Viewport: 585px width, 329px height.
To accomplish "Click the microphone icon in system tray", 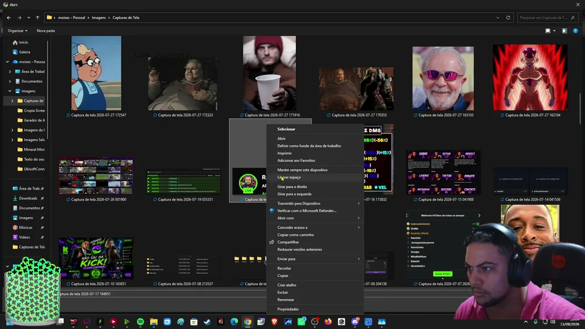I will point(535,322).
